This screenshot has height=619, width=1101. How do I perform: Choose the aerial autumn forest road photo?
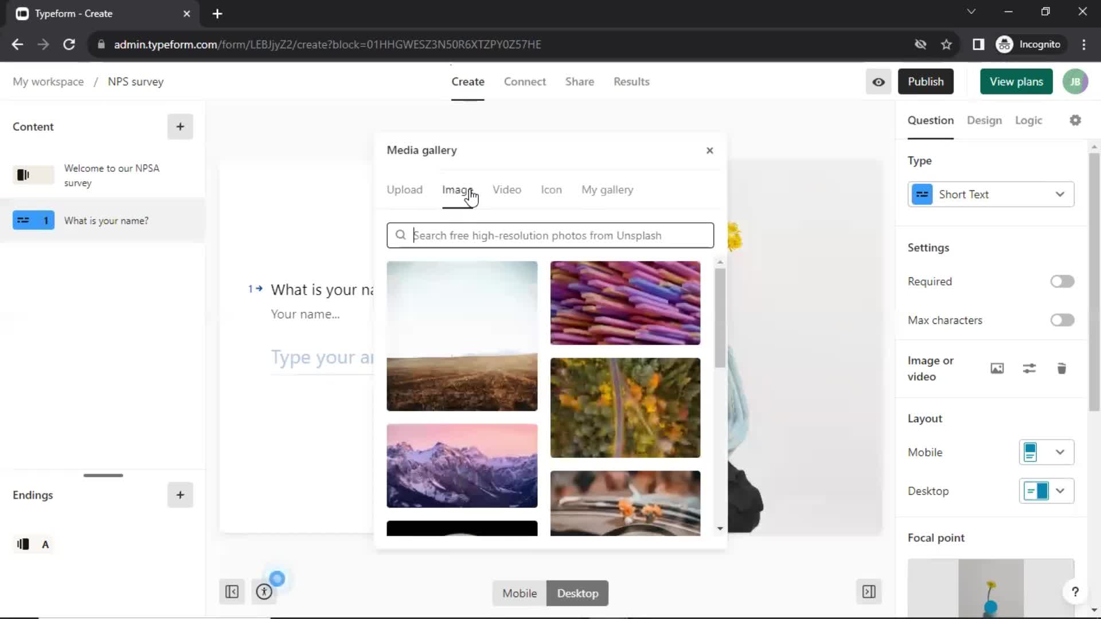tap(625, 408)
